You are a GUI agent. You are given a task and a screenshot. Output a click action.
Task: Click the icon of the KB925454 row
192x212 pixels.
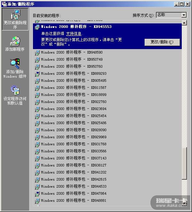click(37, 116)
